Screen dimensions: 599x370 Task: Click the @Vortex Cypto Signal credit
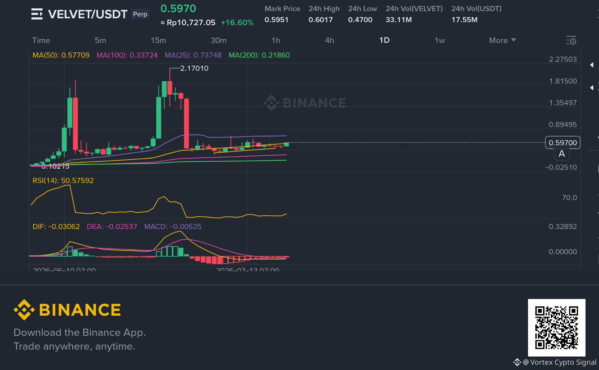point(559,363)
